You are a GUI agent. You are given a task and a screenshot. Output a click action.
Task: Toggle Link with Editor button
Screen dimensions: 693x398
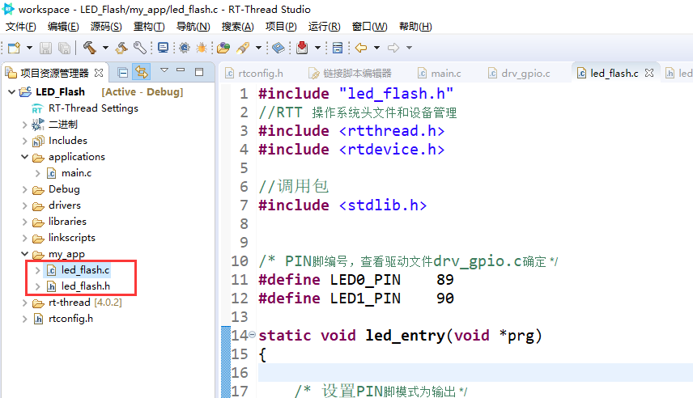(x=142, y=72)
